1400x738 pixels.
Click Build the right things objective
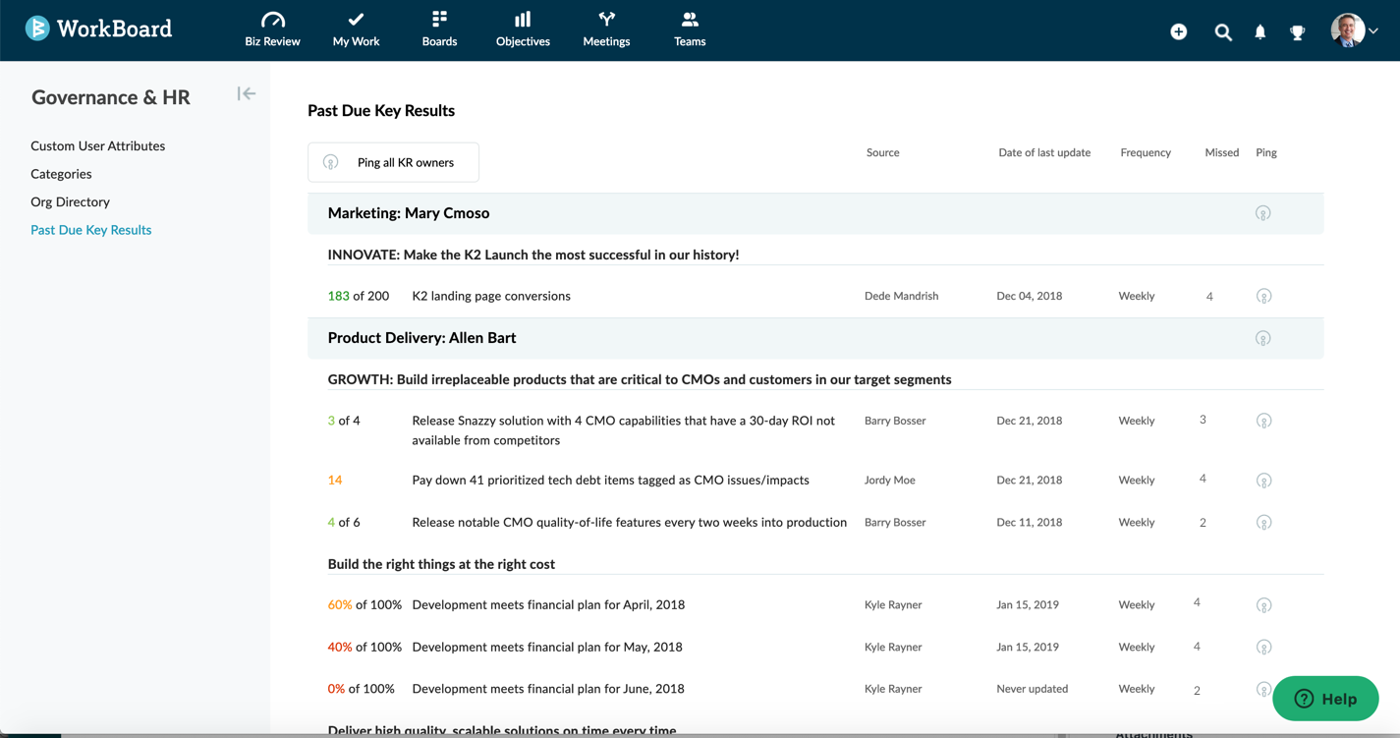[x=441, y=564]
